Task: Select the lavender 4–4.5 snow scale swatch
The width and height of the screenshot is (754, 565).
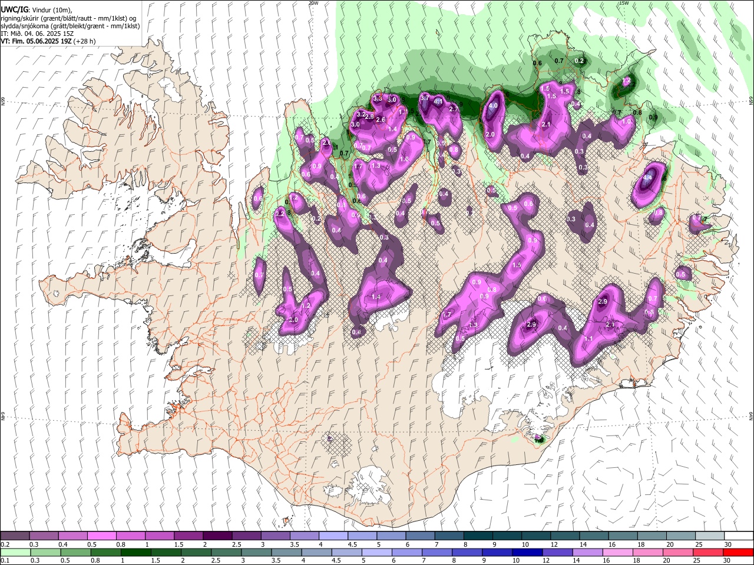Action: coord(333,536)
